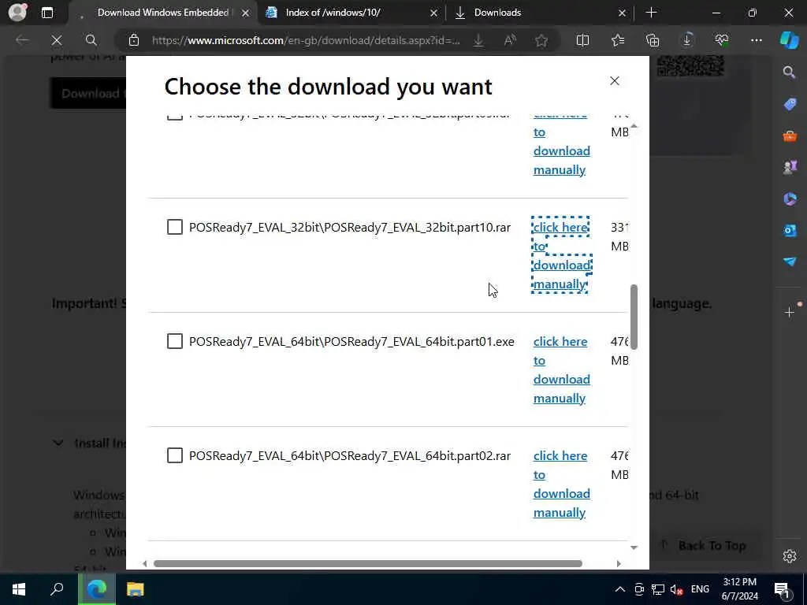Check POSReady7_EVAL_32bit.part10.rar checkbox
The image size is (807, 605).
coord(175,227)
